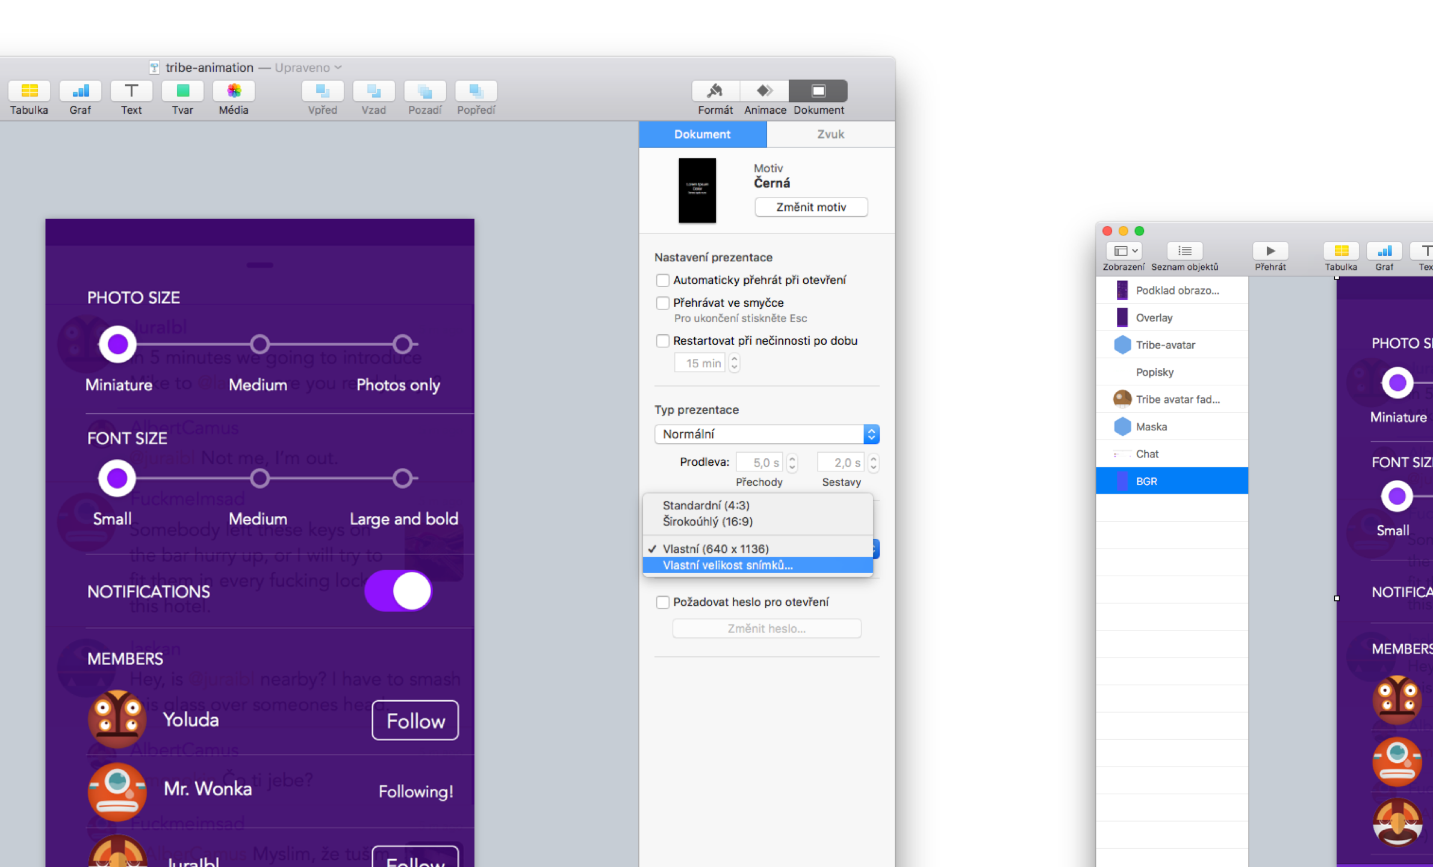Enable Automaticky přehrát při otevření
Viewport: 1433px width, 867px height.
pos(662,281)
